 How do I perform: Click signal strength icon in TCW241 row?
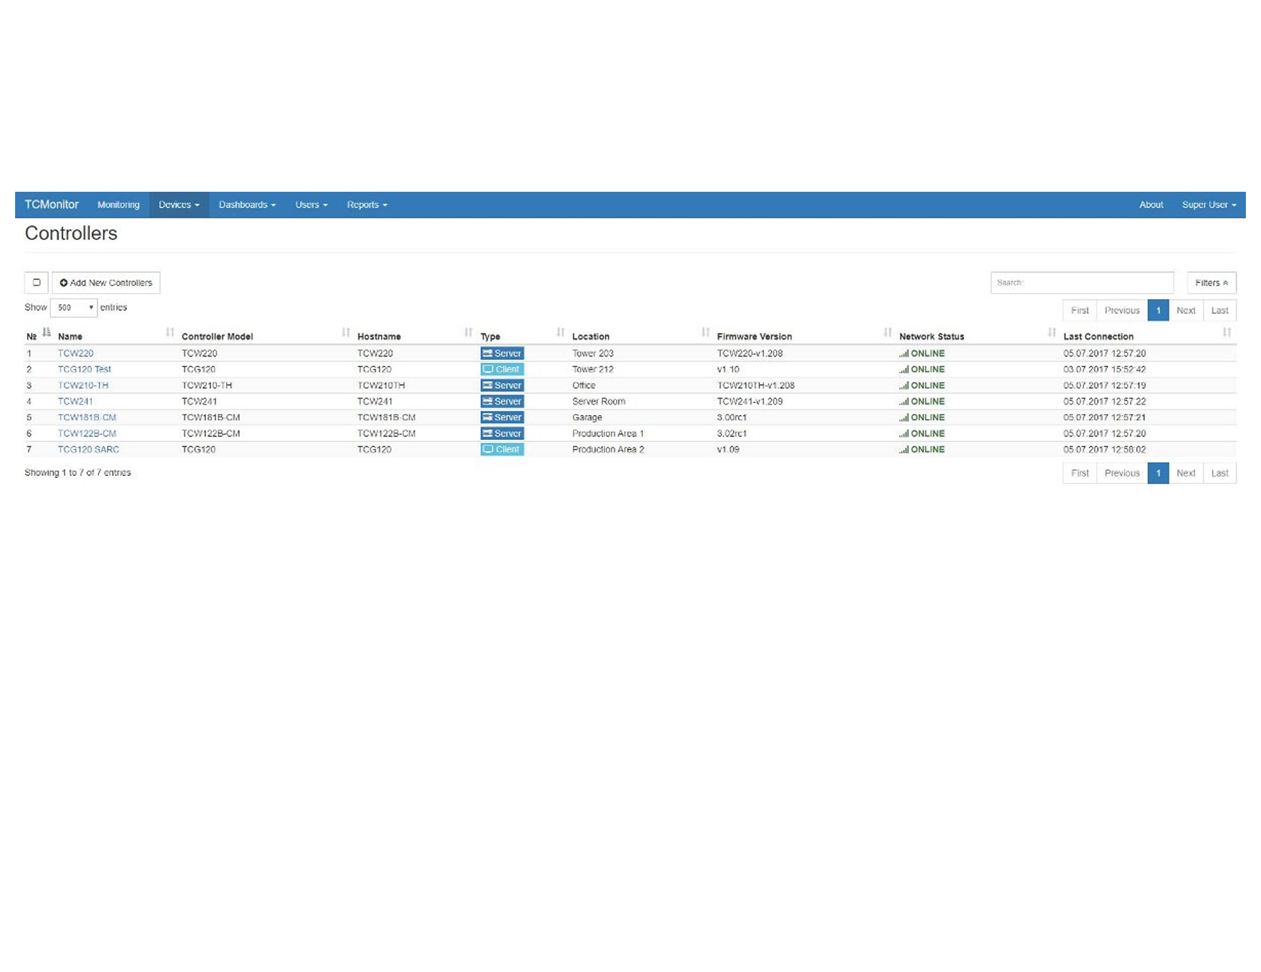[x=904, y=401]
